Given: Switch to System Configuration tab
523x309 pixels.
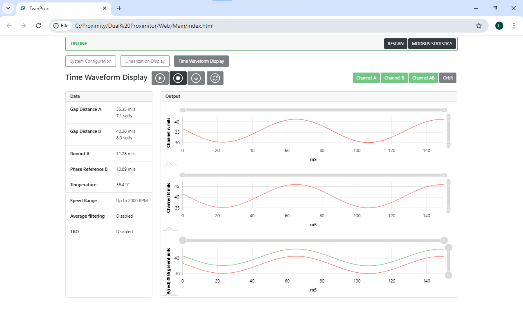Looking at the screenshot, I should tap(91, 61).
